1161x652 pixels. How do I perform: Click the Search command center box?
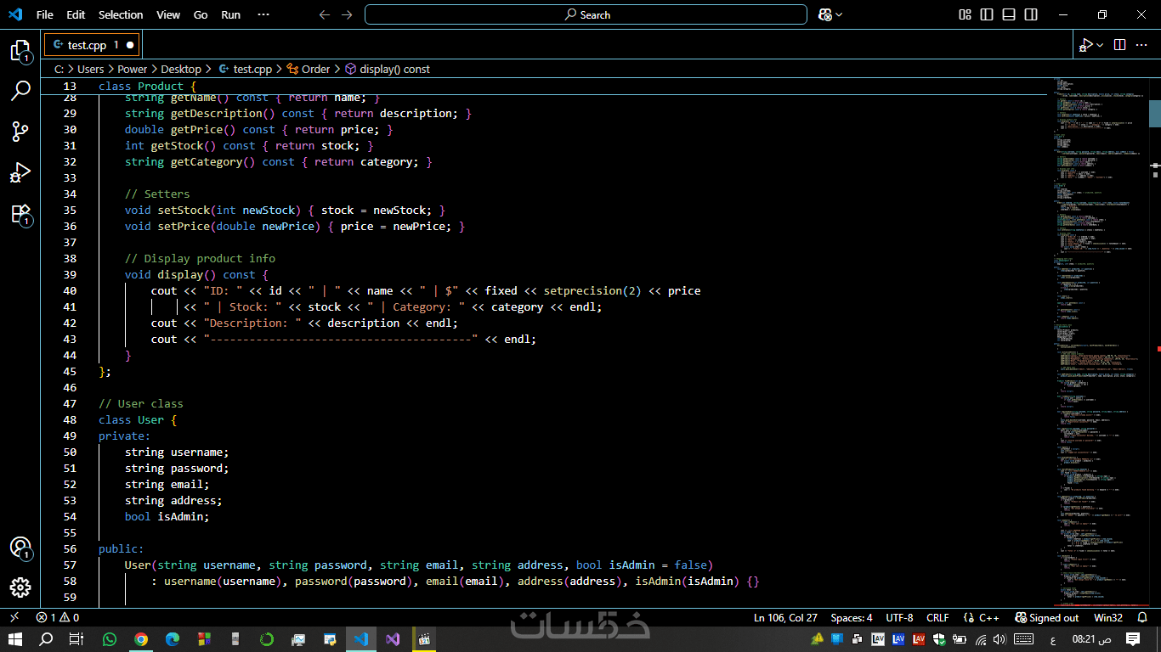586,14
